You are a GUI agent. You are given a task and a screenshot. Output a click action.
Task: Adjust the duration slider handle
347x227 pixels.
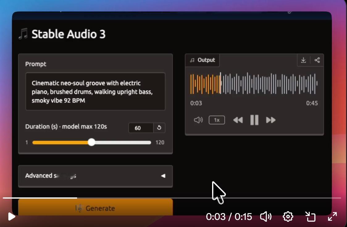point(91,142)
